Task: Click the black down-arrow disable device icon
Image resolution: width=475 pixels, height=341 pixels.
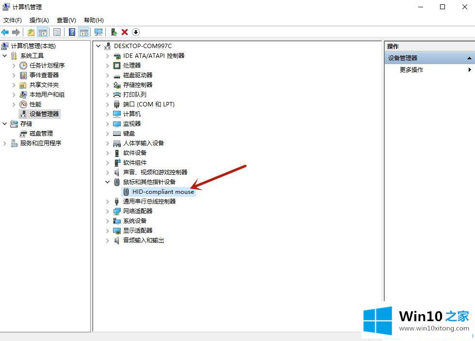Action: [136, 32]
